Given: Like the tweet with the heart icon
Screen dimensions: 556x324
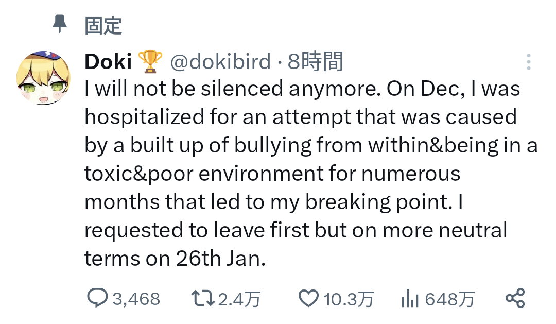Looking at the screenshot, I should click(309, 298).
